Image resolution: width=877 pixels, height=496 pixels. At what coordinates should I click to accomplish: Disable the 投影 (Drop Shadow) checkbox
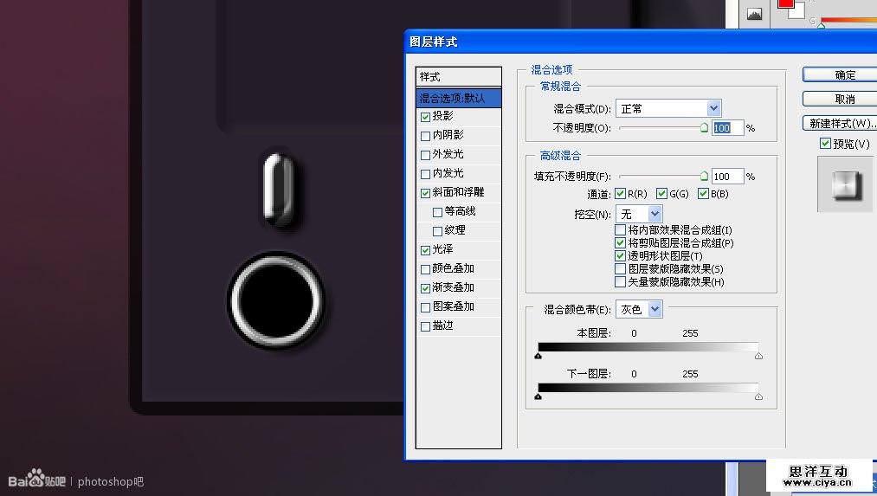425,117
